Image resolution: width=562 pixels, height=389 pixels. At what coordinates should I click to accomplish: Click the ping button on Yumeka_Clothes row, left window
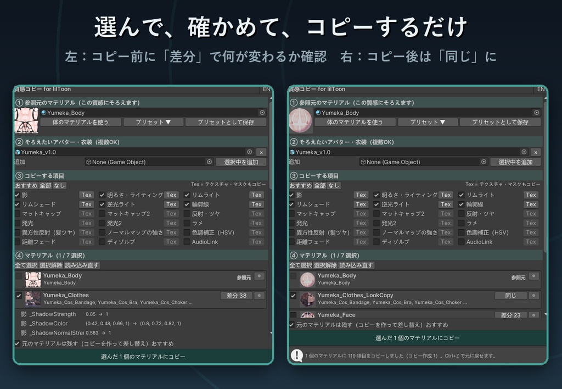[x=259, y=296]
